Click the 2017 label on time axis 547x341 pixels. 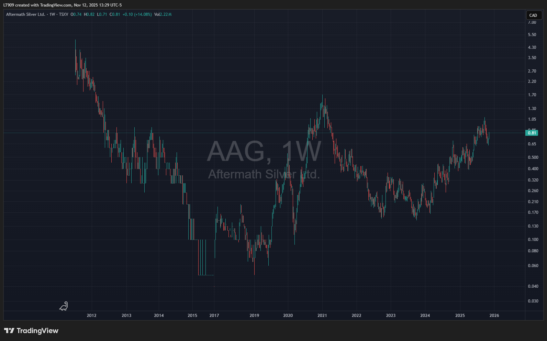point(214,316)
